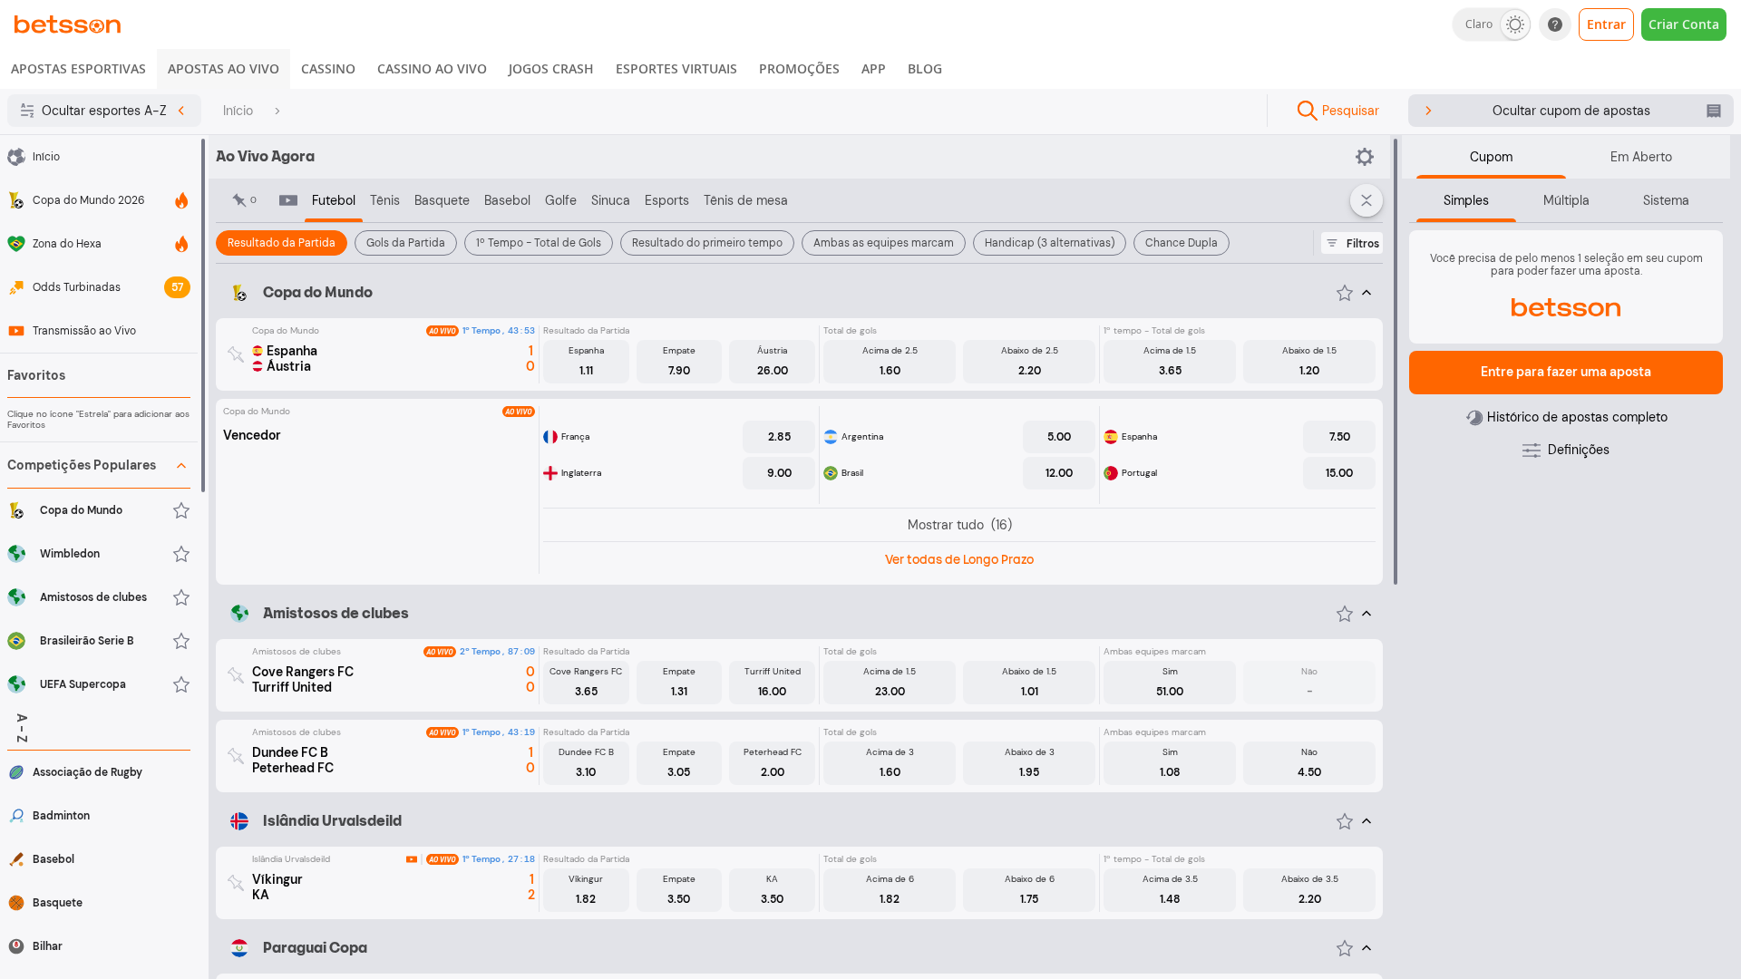This screenshot has width=1741, height=979.
Task: Bet on França to win at 2.85
Action: click(x=779, y=437)
